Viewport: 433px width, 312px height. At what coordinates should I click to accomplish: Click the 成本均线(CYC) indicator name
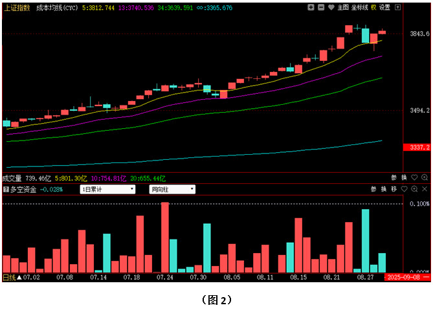coord(57,8)
